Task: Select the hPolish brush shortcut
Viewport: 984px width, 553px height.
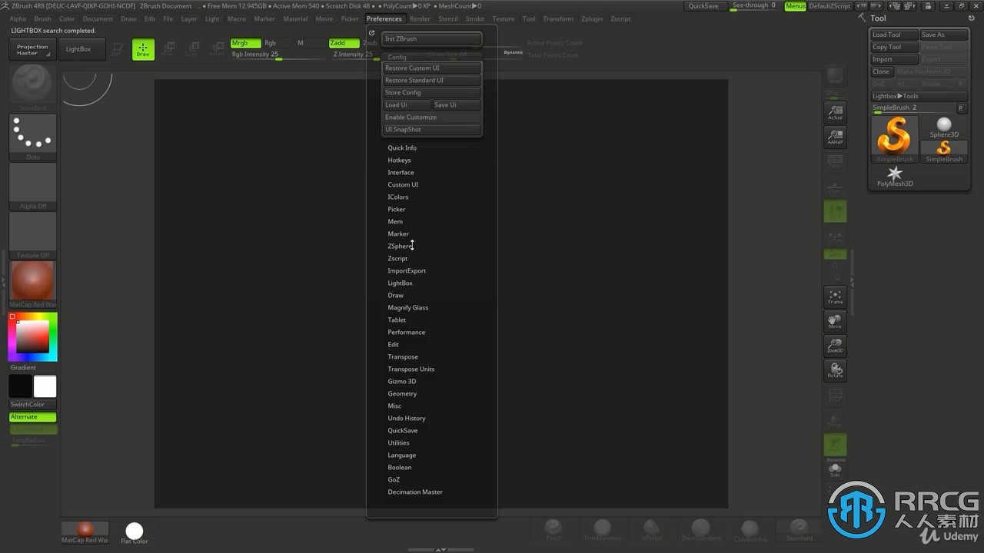Action: [x=652, y=530]
